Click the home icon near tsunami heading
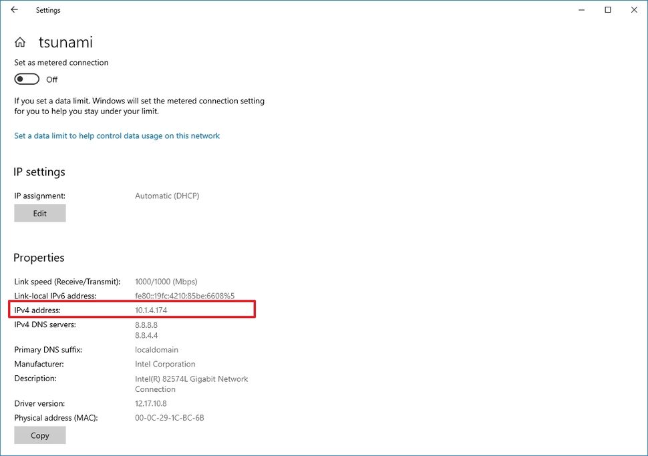 pyautogui.click(x=19, y=41)
